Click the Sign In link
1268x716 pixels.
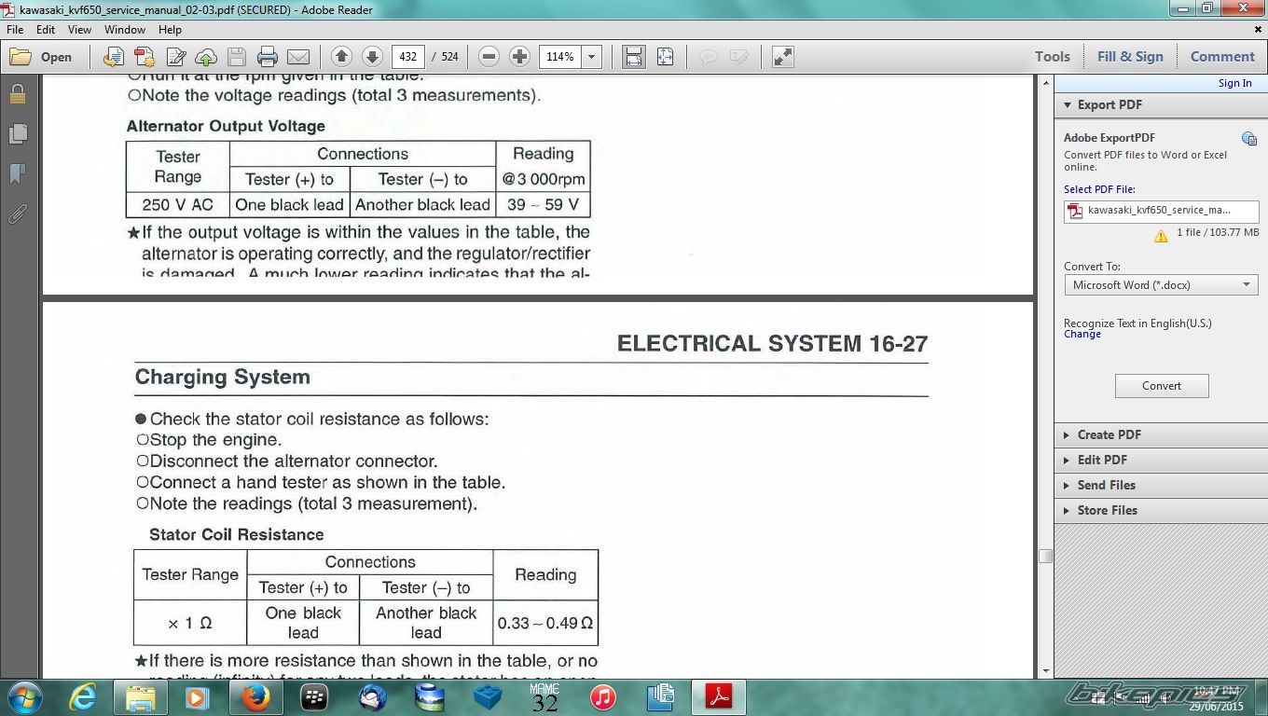(1235, 83)
